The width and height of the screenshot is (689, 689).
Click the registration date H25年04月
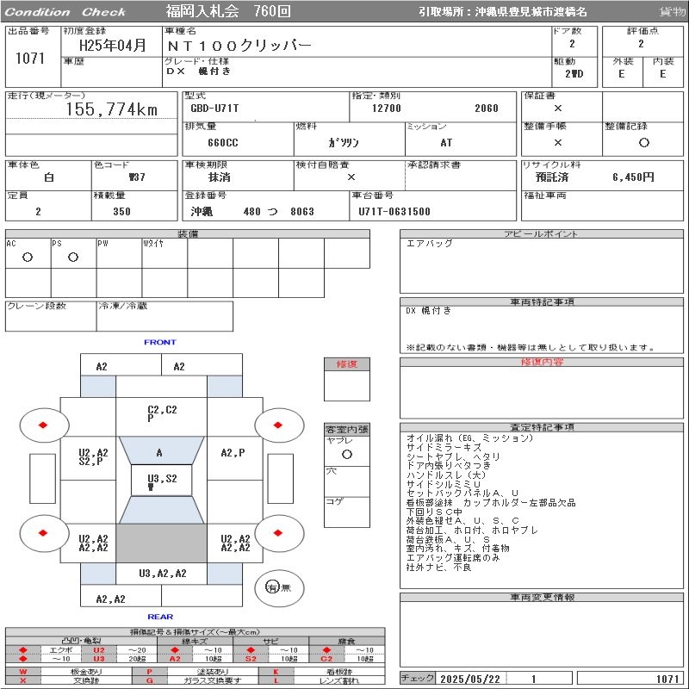tap(113, 45)
